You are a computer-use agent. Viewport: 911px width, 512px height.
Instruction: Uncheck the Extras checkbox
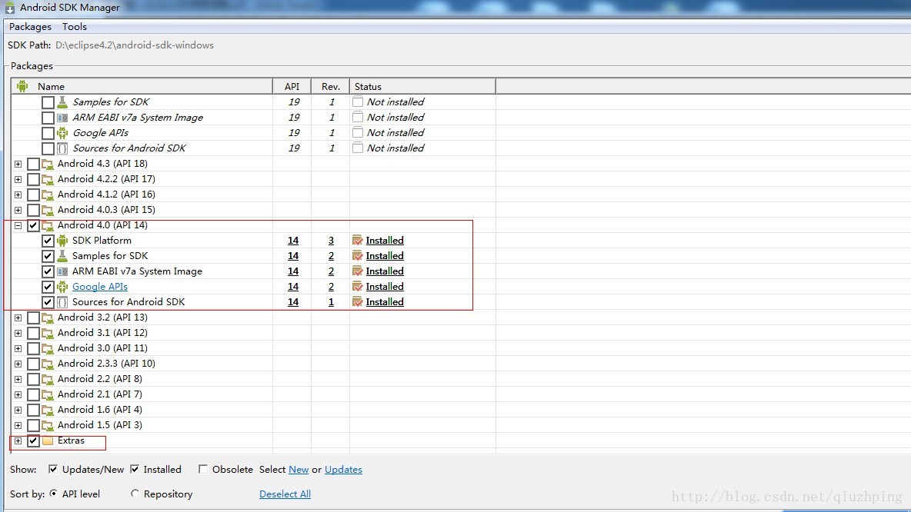coord(33,441)
